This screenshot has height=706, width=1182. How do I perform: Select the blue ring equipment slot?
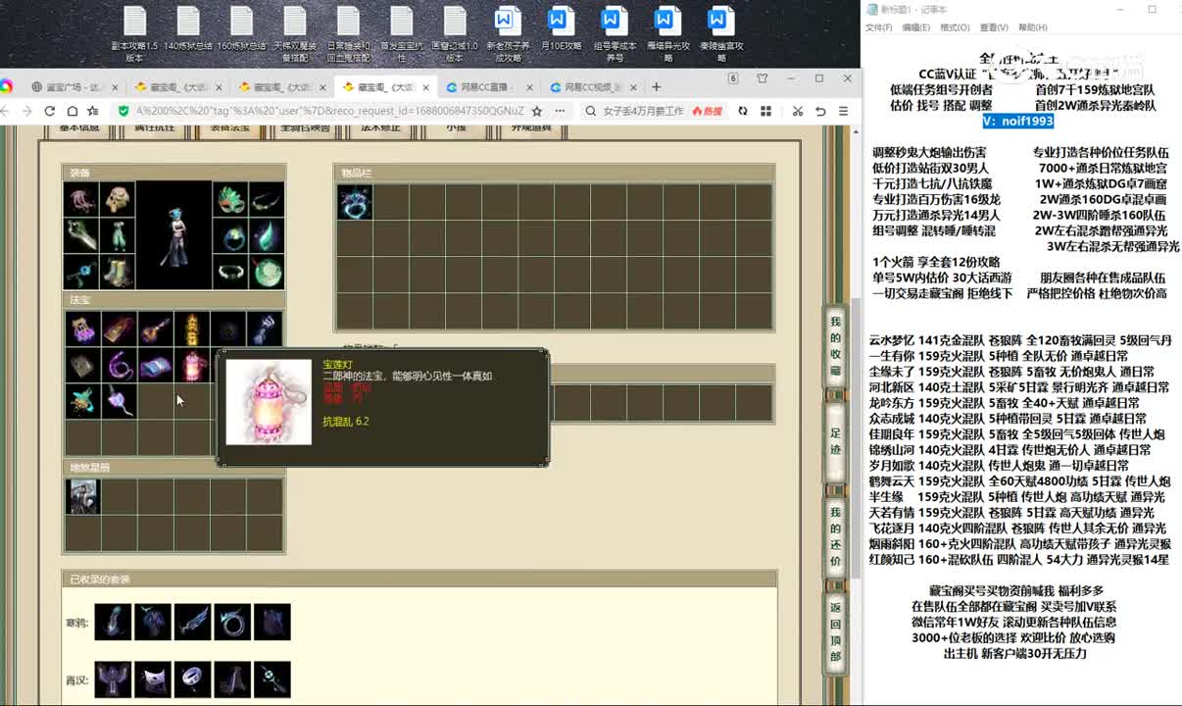pos(230,235)
